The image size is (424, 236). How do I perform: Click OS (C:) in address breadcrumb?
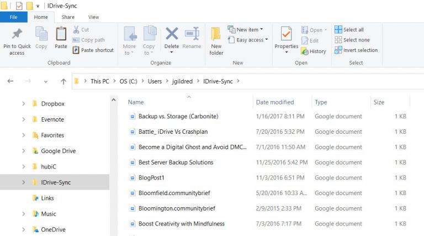(x=129, y=81)
